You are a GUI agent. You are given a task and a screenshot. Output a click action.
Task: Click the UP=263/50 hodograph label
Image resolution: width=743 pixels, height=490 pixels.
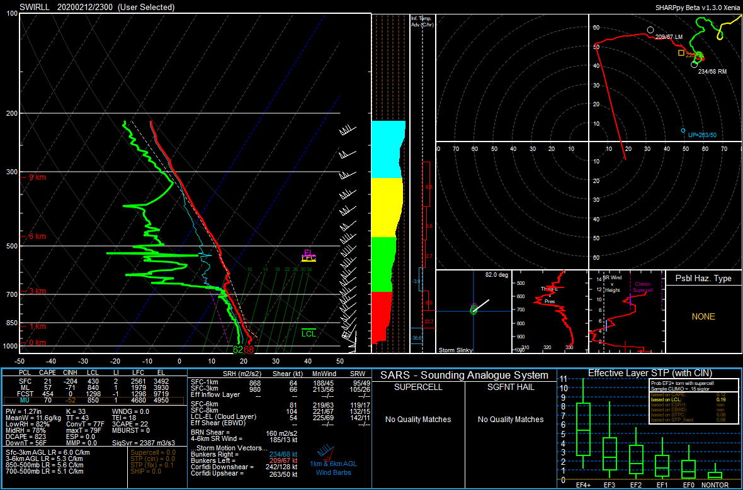[702, 135]
